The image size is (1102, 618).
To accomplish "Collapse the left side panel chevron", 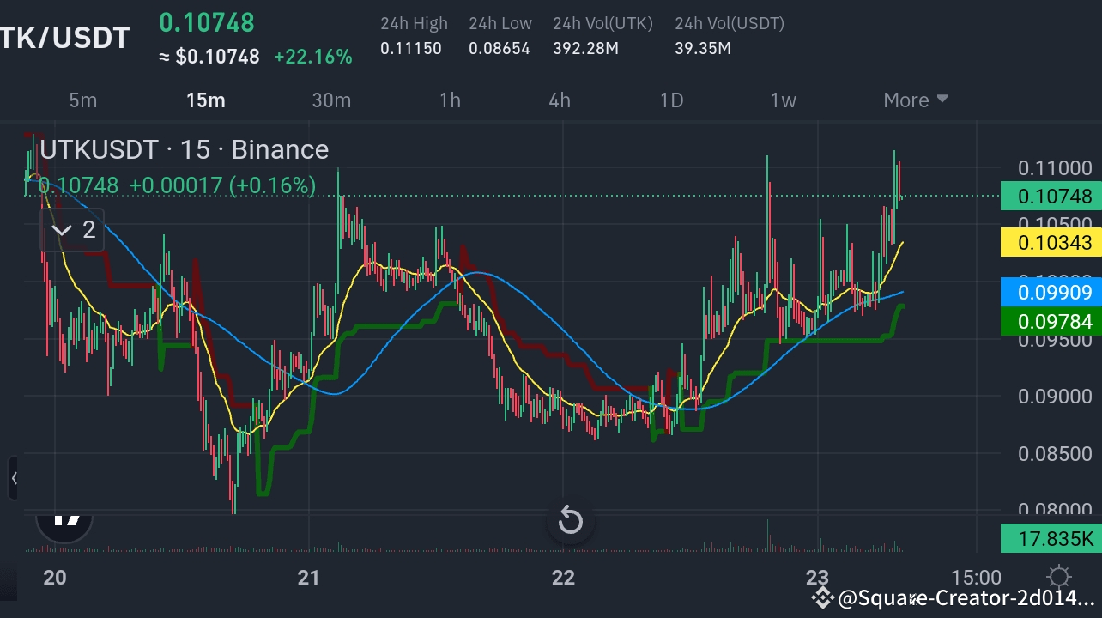I will click(15, 478).
